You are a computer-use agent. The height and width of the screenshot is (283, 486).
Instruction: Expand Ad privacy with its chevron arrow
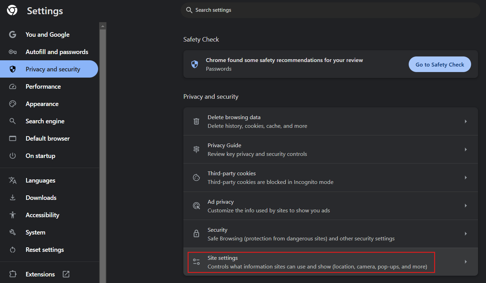(466, 206)
